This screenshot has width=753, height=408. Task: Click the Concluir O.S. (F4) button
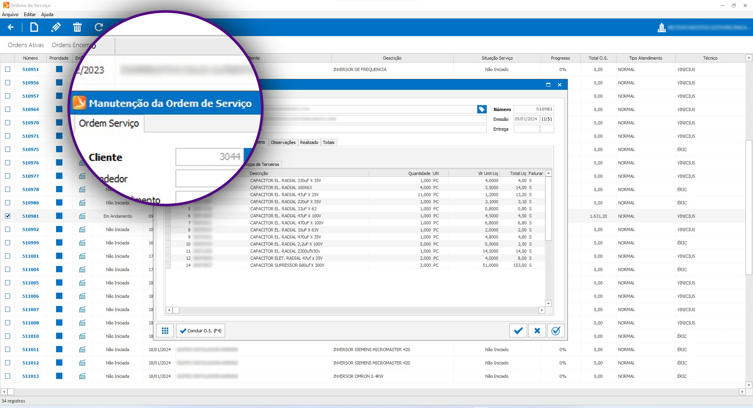coord(200,331)
